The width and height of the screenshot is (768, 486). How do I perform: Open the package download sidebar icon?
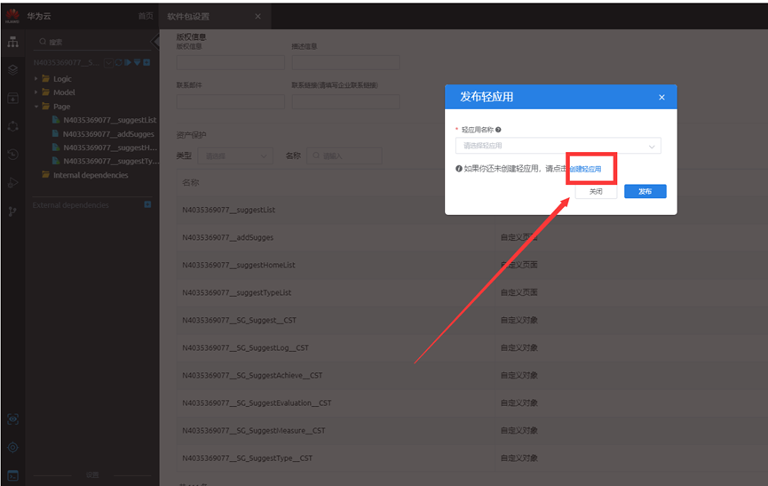(x=12, y=98)
